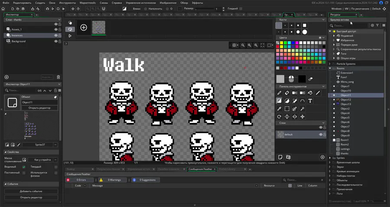
Task: Play the sprite animation
Action: pos(70,36)
